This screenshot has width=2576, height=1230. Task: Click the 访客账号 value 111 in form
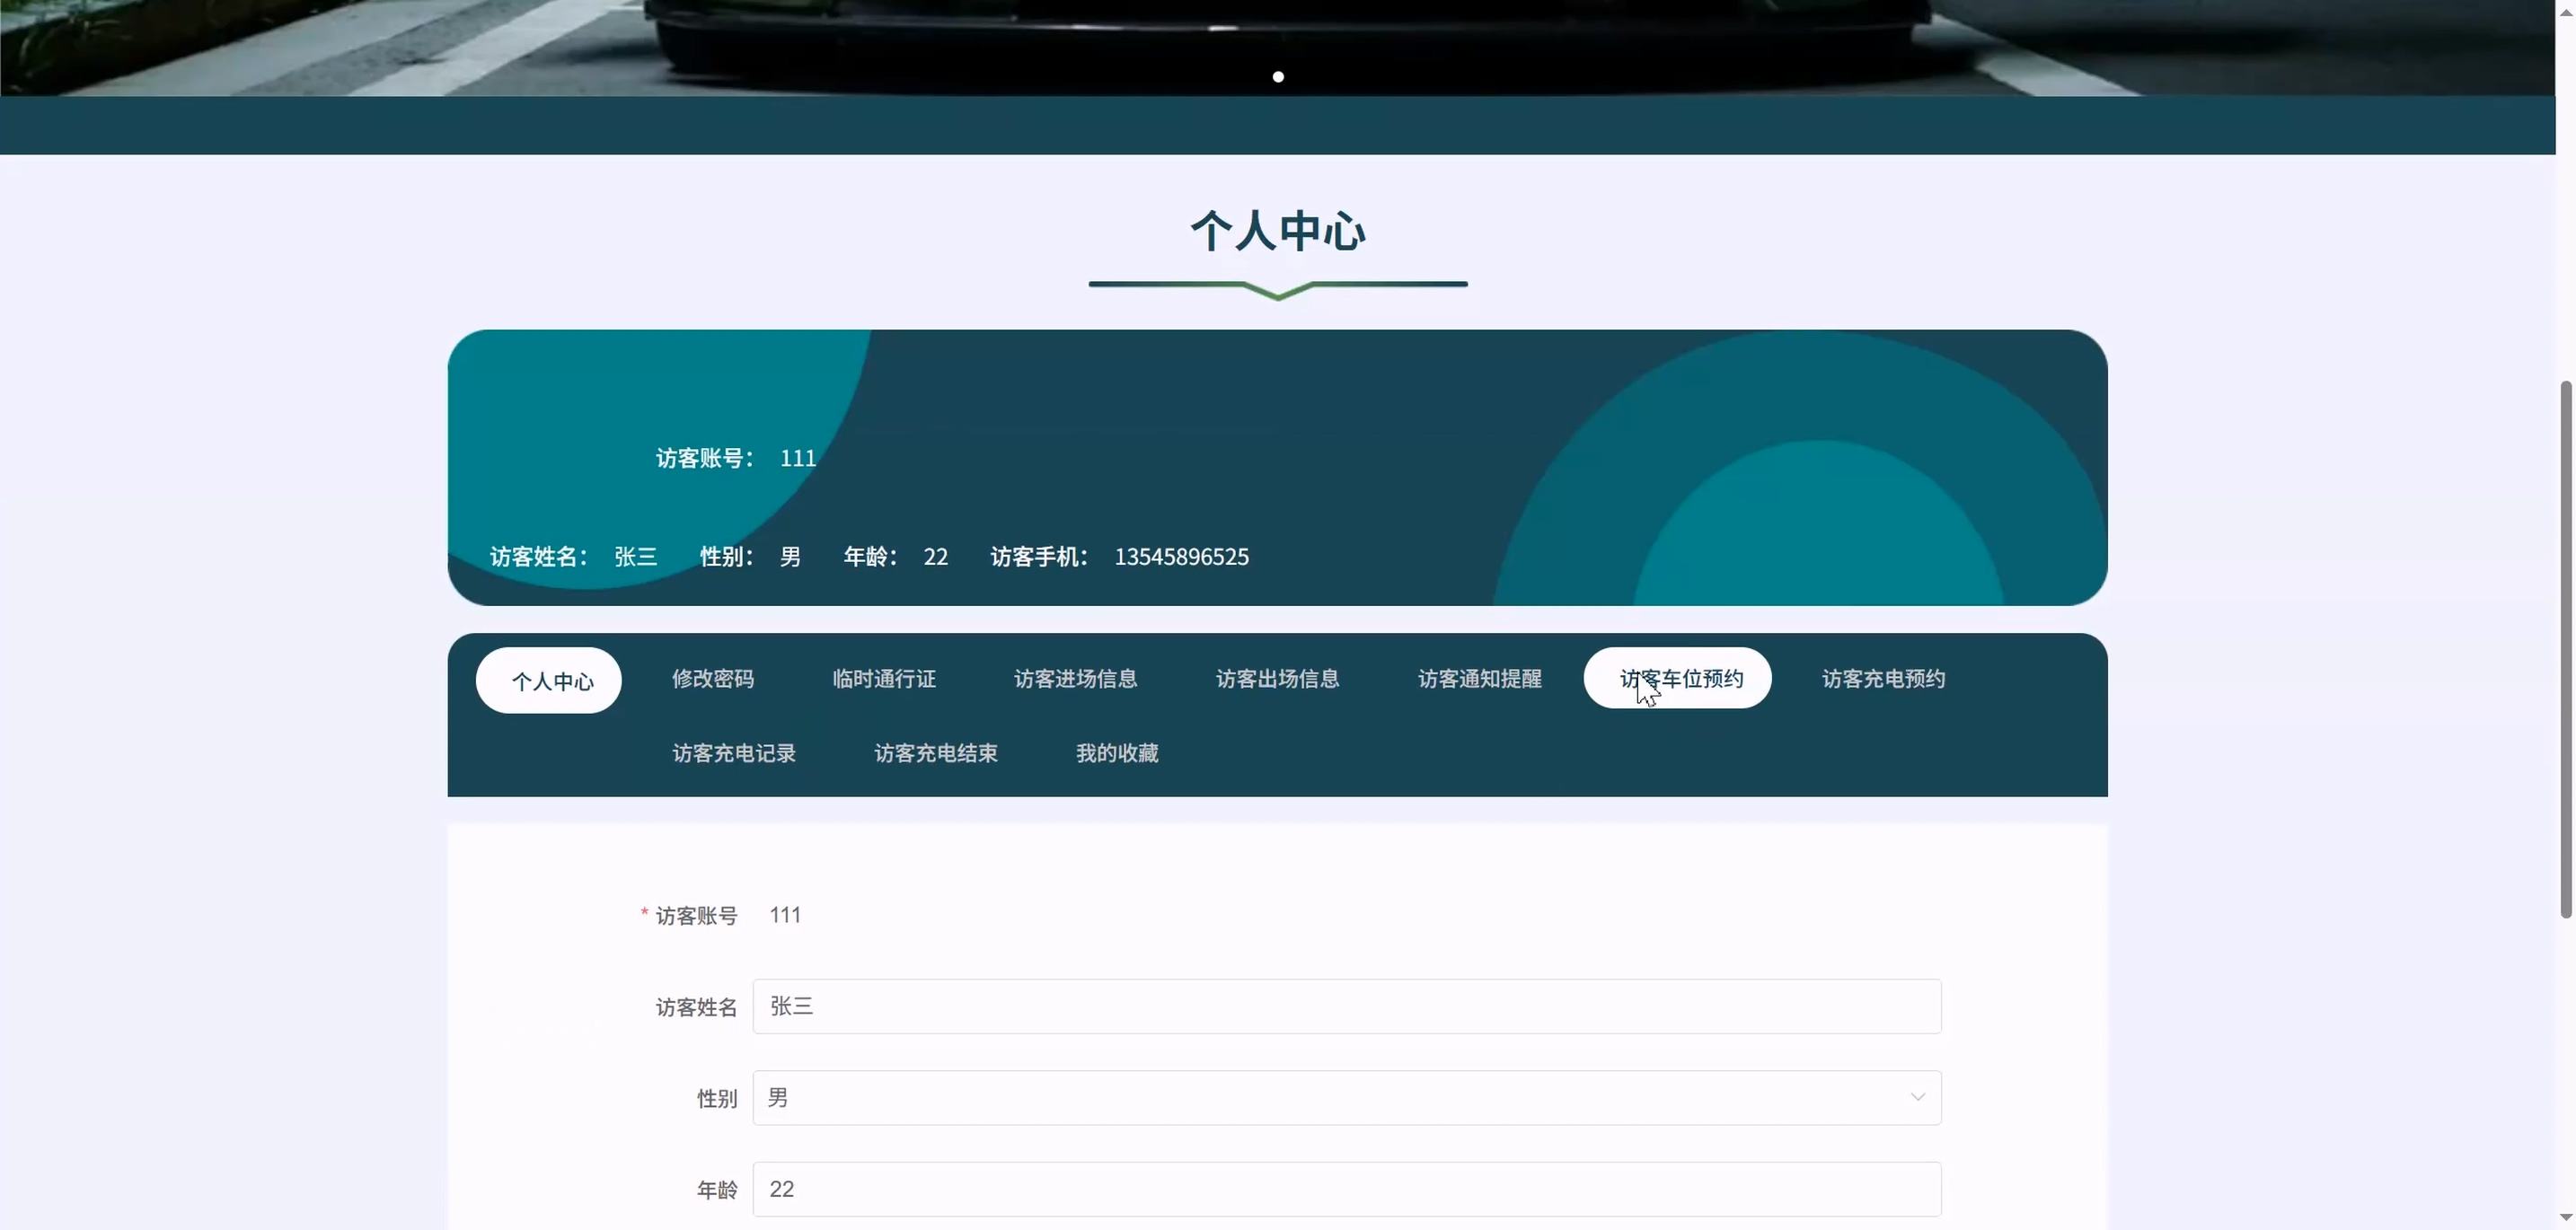coord(785,915)
